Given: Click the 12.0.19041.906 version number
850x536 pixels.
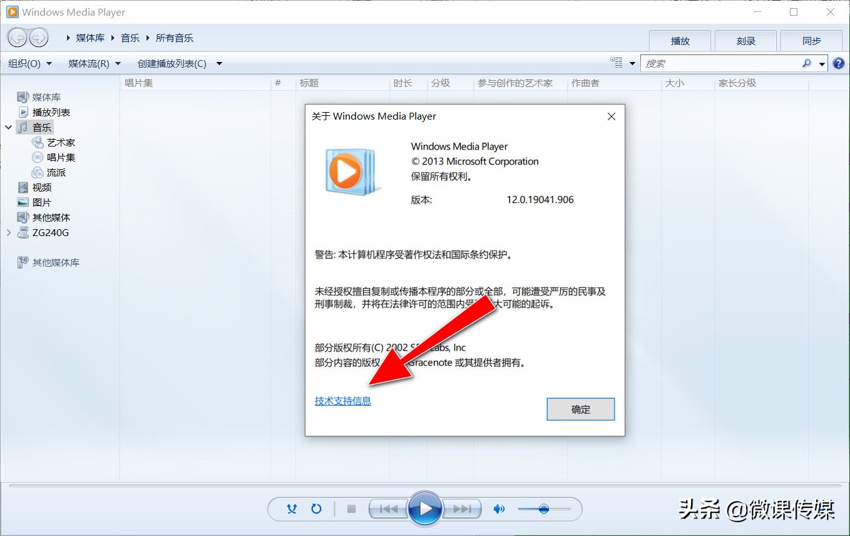Looking at the screenshot, I should tap(540, 200).
